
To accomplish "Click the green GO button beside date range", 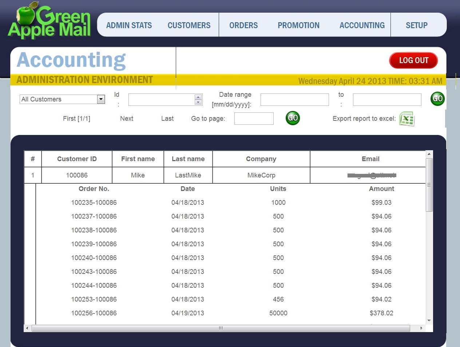I will click(x=437, y=99).
